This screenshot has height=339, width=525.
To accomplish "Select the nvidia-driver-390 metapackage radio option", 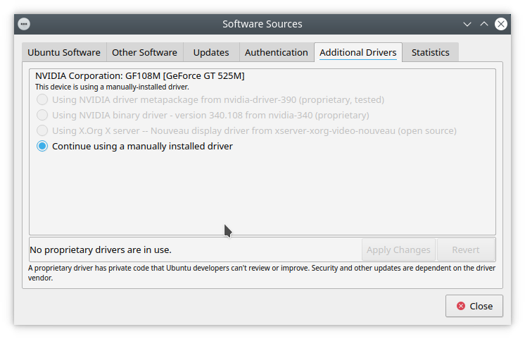I will pos(43,100).
